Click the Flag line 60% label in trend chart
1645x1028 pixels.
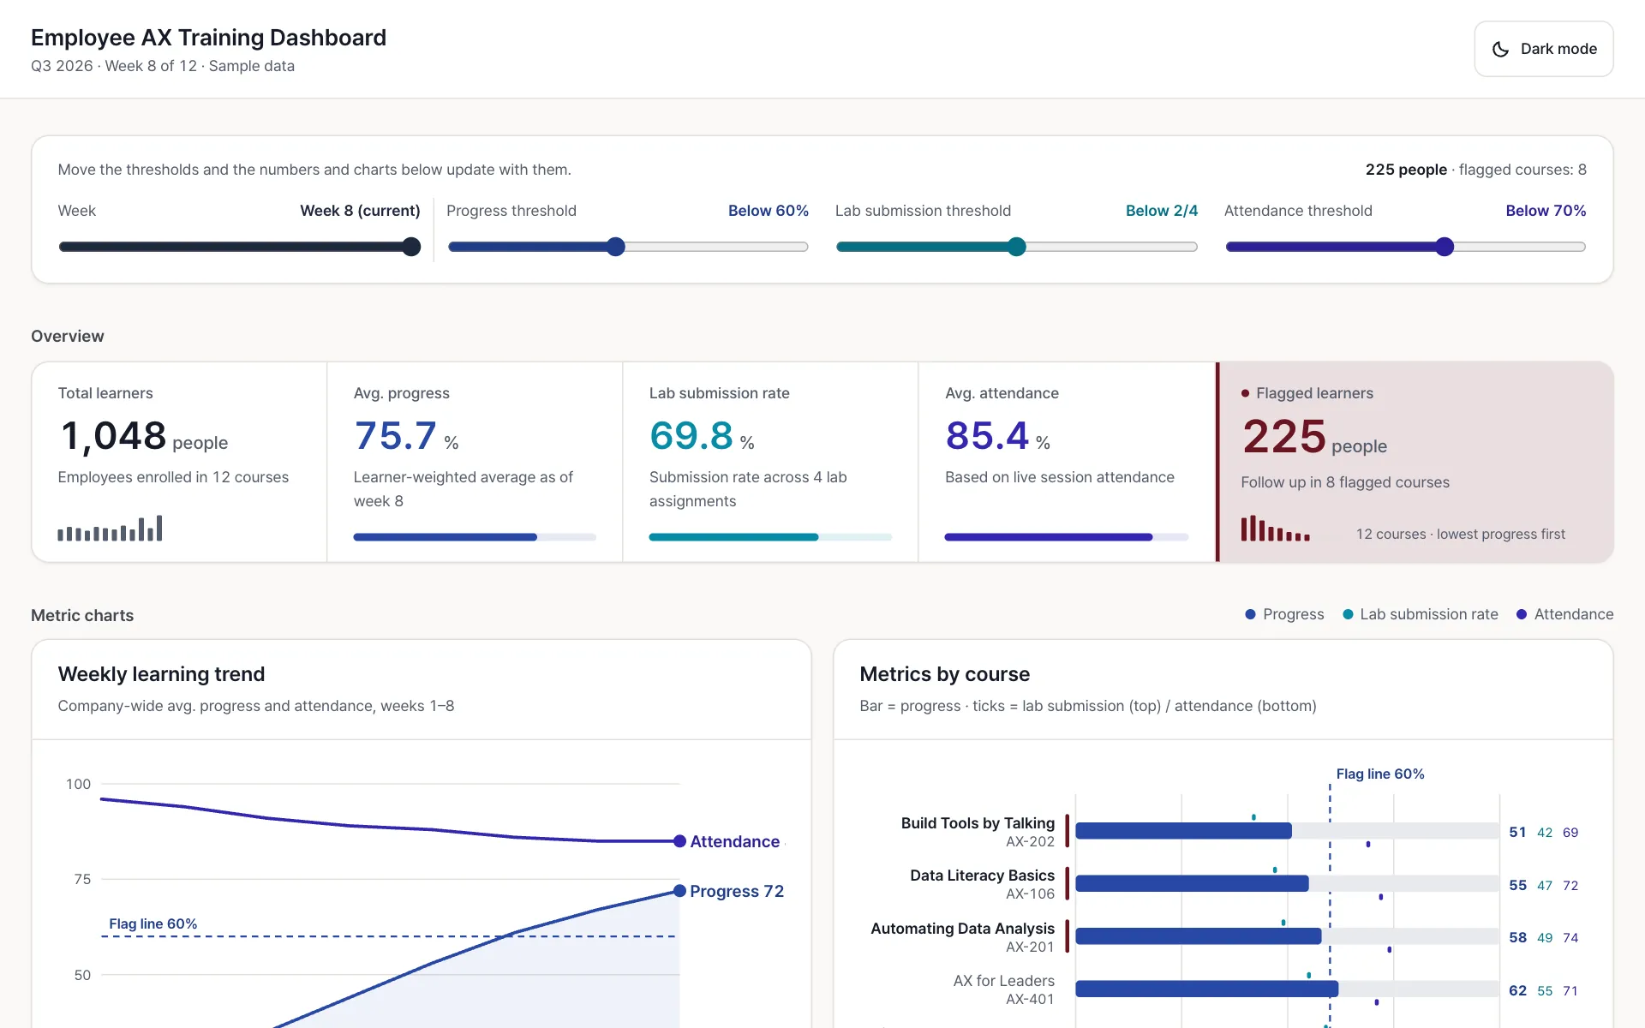(153, 923)
